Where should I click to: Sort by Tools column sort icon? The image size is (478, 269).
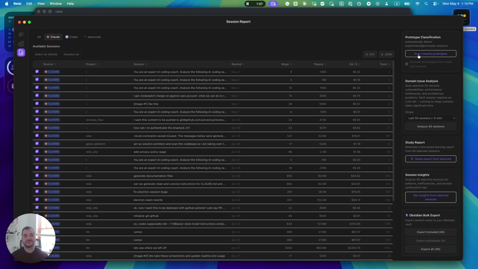[x=389, y=64]
